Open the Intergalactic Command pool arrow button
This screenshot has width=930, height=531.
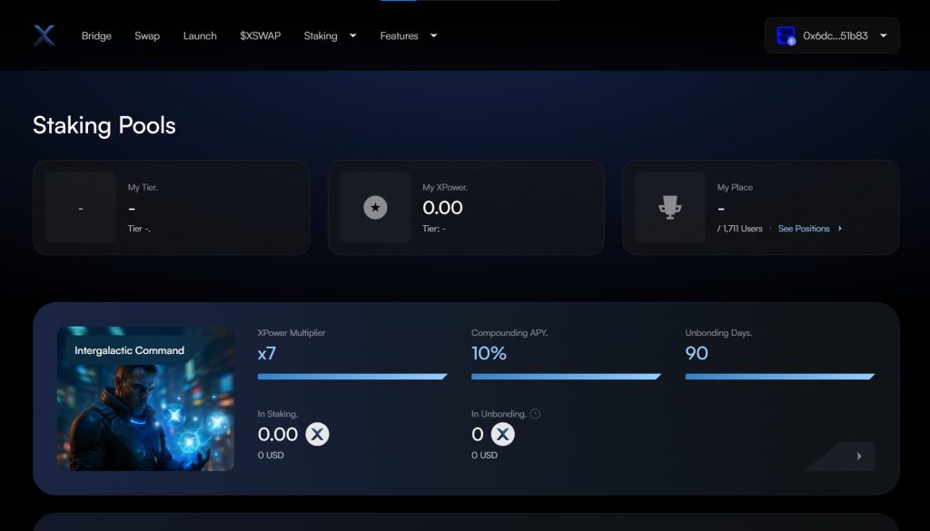tap(859, 456)
